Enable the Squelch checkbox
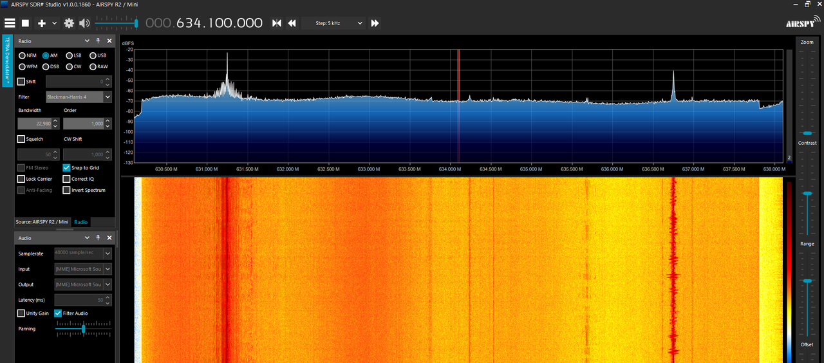 coord(21,139)
